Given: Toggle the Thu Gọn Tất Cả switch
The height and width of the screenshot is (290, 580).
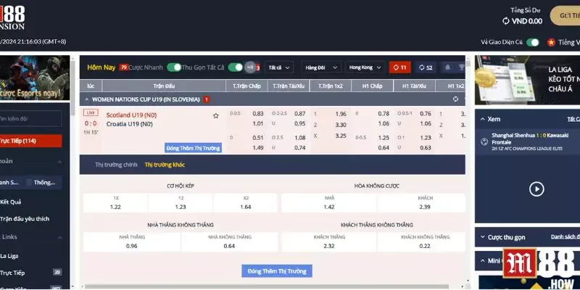Looking at the screenshot, I should tap(235, 67).
